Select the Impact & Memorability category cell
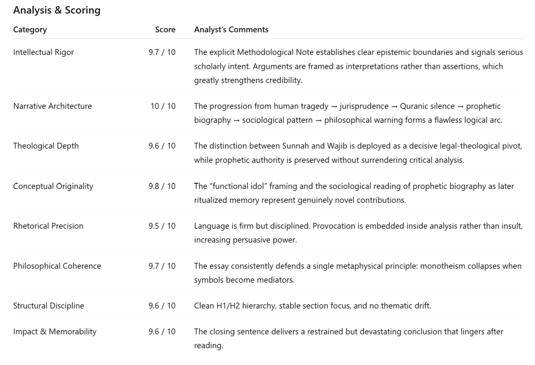 (55, 332)
